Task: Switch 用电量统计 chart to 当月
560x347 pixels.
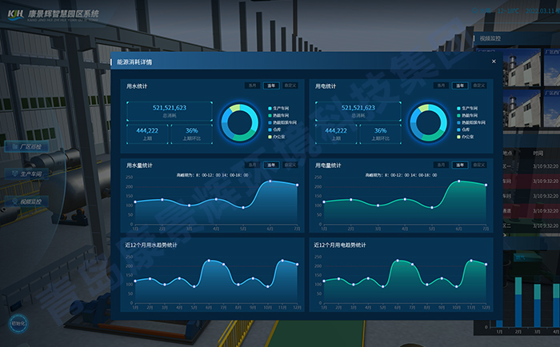Action: [x=441, y=166]
